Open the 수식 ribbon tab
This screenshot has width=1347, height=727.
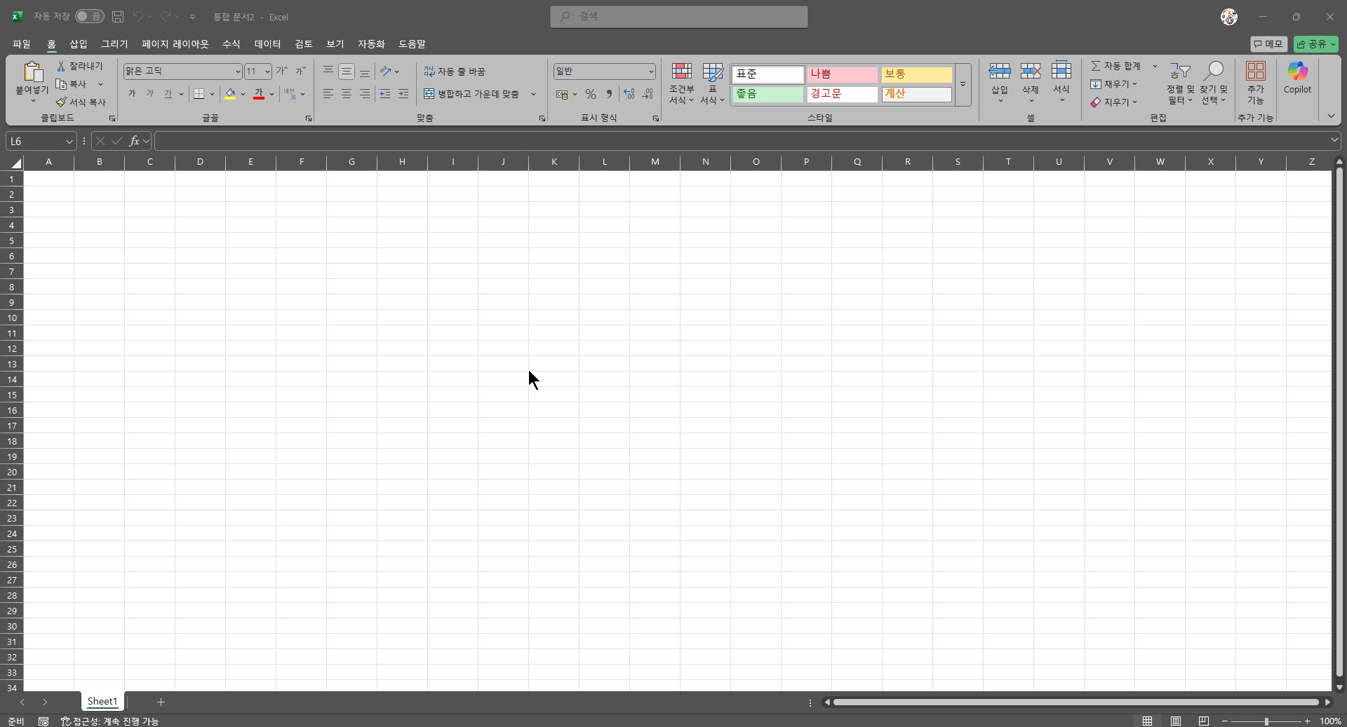tap(231, 43)
